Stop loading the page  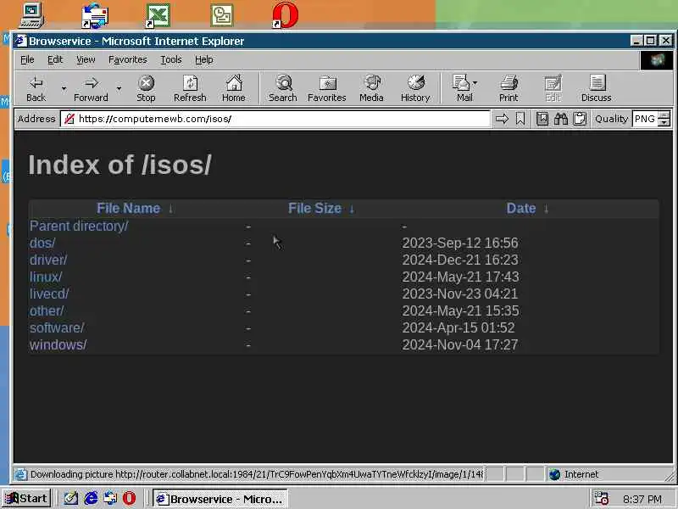point(146,88)
